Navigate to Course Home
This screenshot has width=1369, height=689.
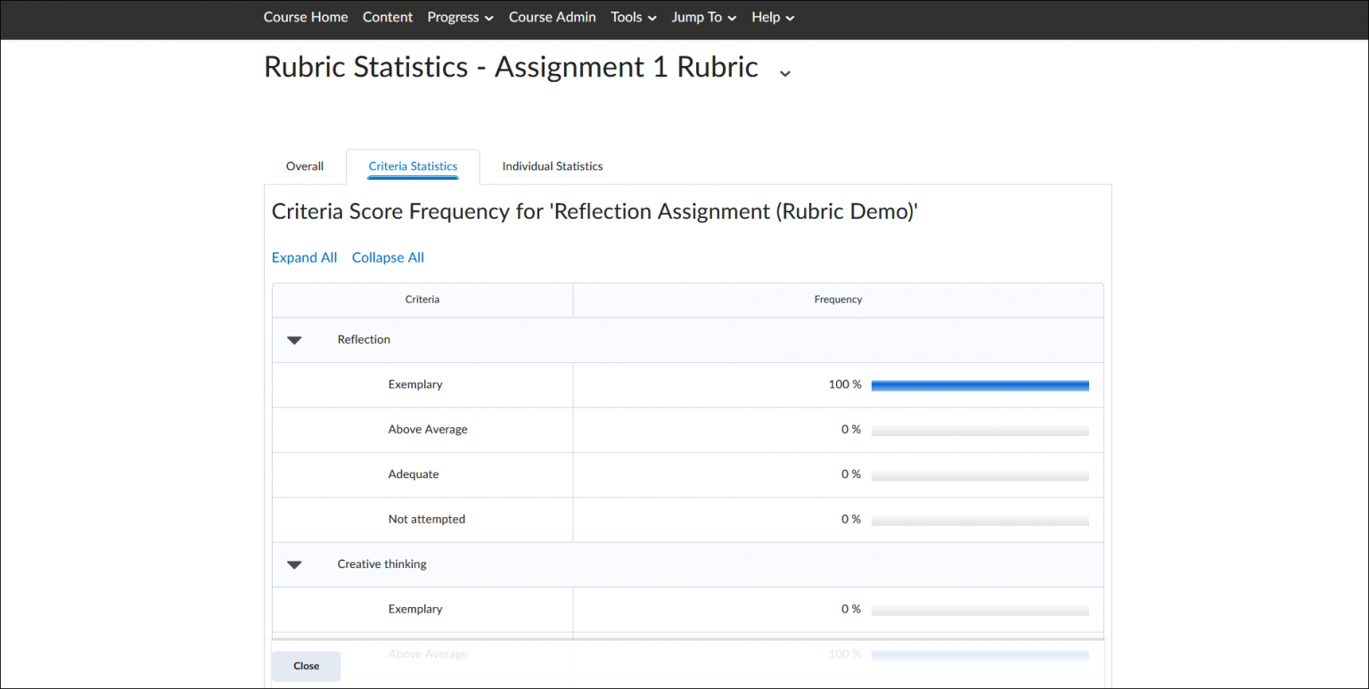[x=306, y=17]
